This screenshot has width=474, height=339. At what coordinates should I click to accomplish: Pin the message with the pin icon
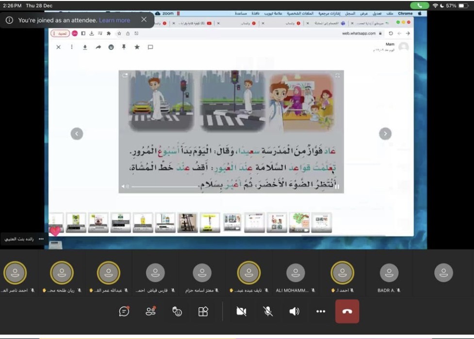click(x=124, y=47)
